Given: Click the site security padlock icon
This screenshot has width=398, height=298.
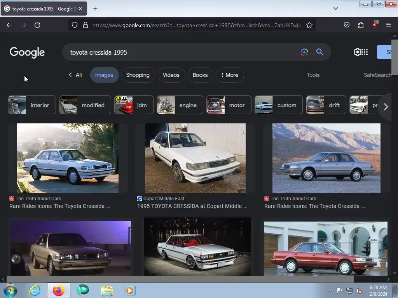Looking at the screenshot, I should [86, 25].
